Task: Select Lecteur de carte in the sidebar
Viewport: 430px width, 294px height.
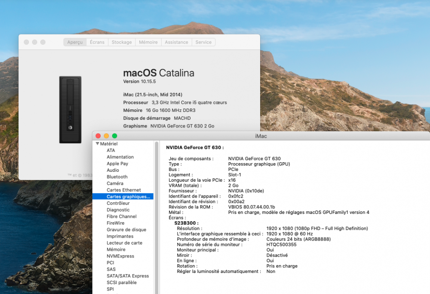Action: (x=124, y=243)
